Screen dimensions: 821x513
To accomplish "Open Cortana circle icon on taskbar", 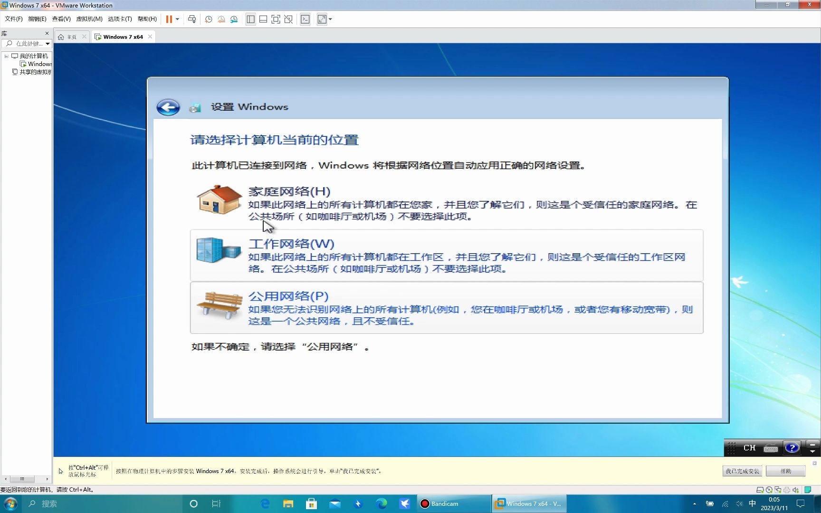I will pyautogui.click(x=193, y=504).
